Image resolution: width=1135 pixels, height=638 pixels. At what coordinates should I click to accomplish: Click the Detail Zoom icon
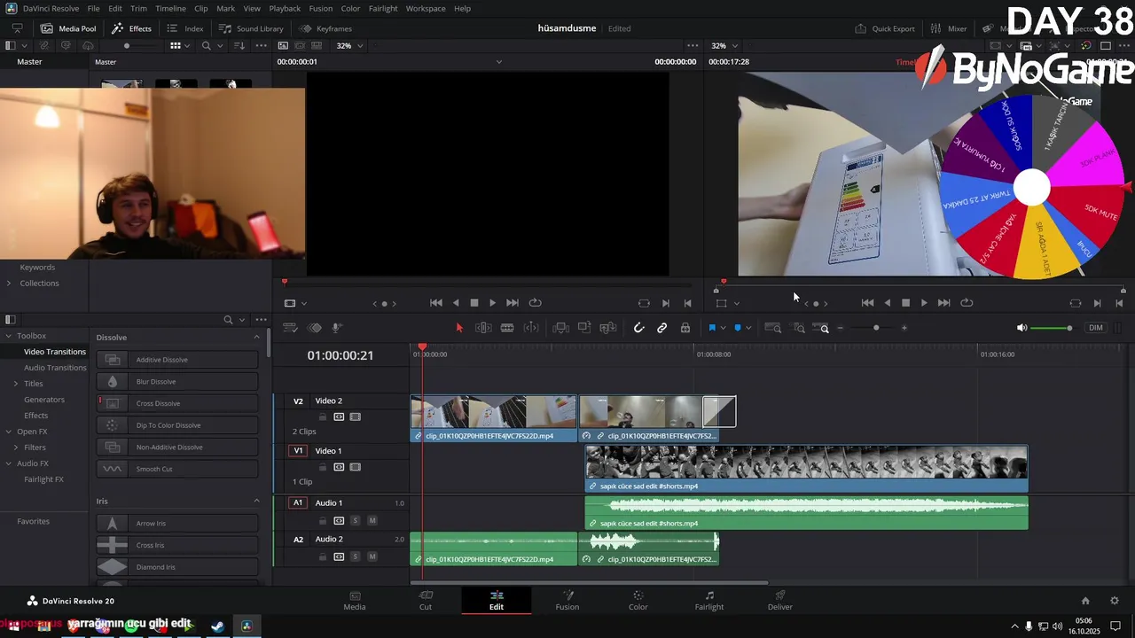799,328
